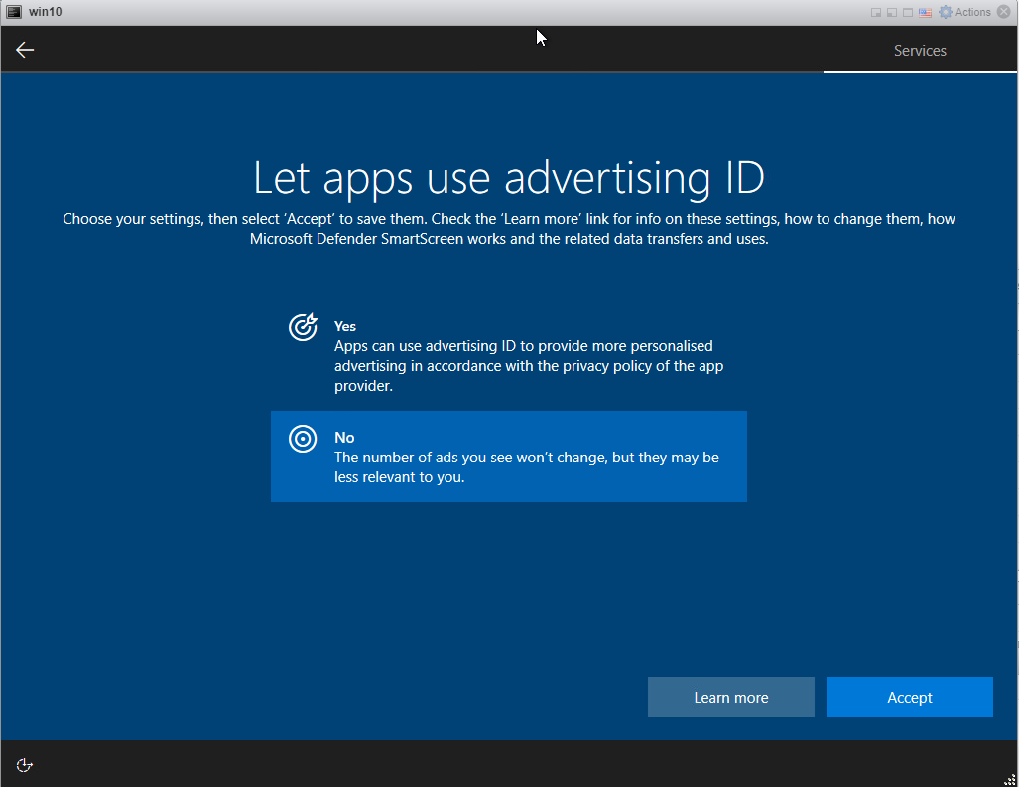Click the win10 window title text
This screenshot has height=787, width=1019.
pos(45,12)
